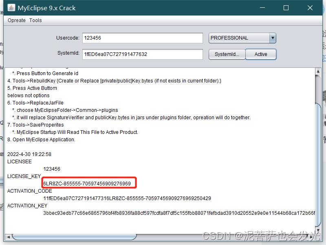The height and width of the screenshot is (245, 326).
Task: Click the line '5. Press Active Buttom'
Action: click(x=32, y=88)
